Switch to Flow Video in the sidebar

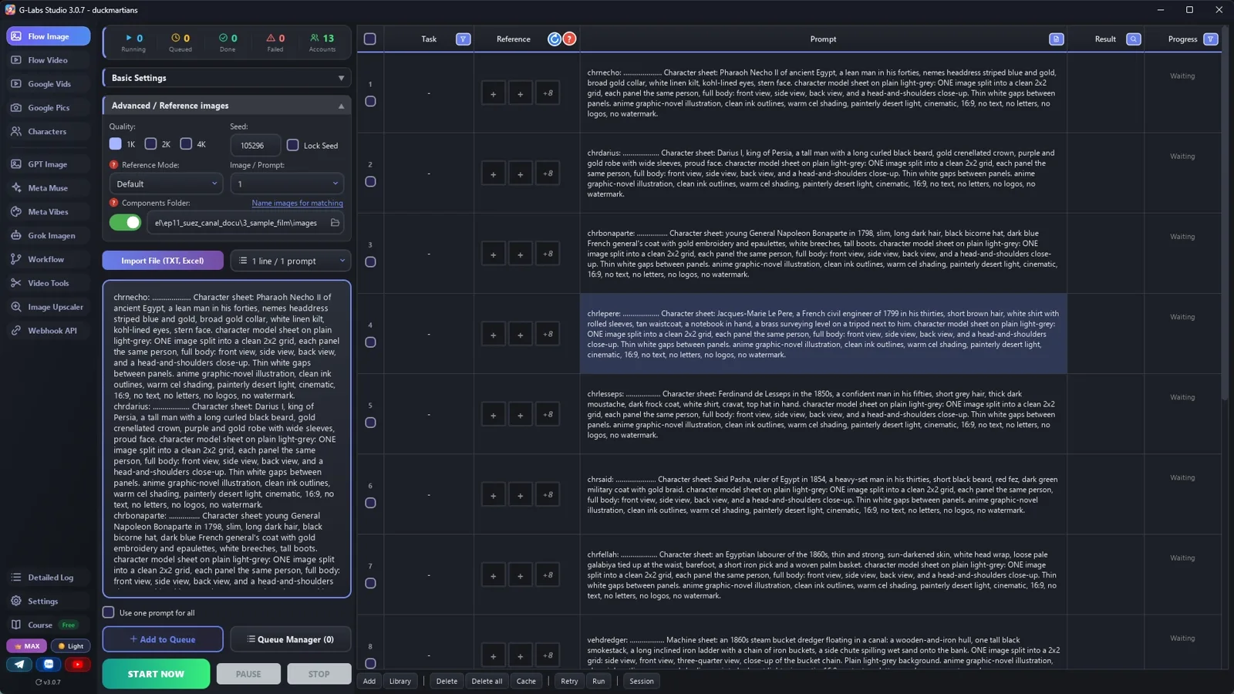click(x=48, y=60)
